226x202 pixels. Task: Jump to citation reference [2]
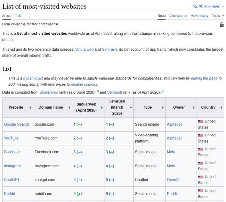coord(162,91)
